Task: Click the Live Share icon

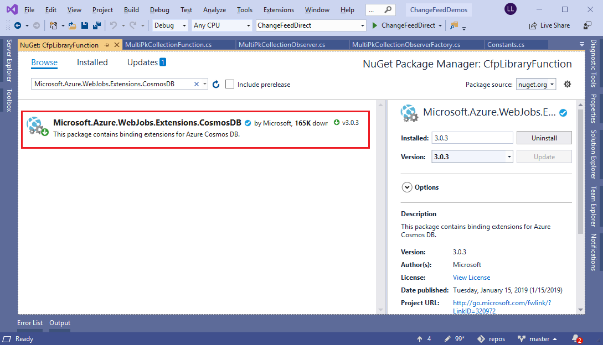Action: click(x=533, y=25)
